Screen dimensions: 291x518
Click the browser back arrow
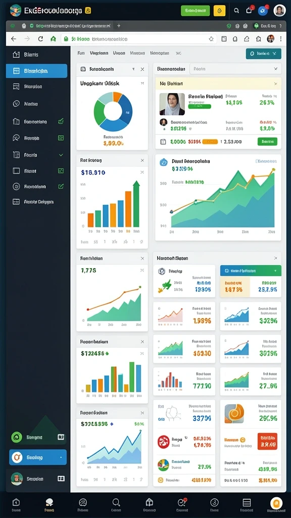pos(14,39)
